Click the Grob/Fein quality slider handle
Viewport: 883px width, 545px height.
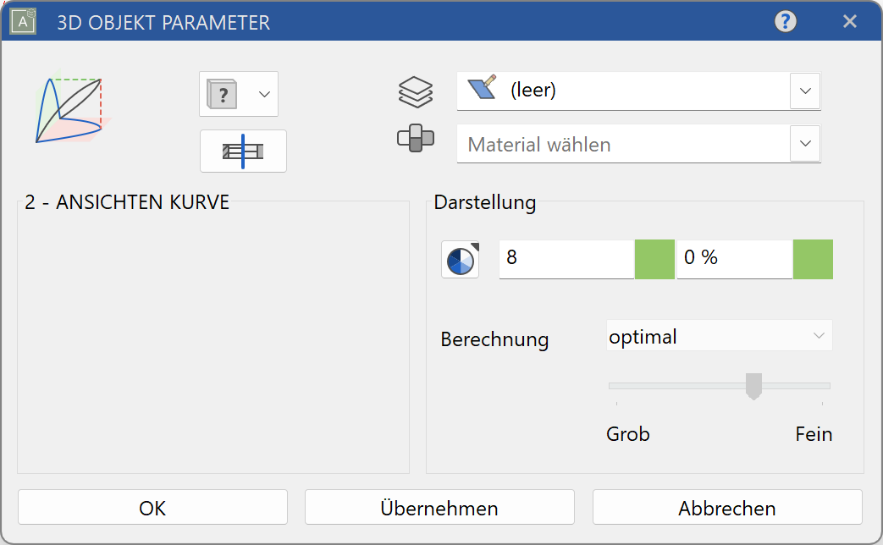(x=754, y=386)
